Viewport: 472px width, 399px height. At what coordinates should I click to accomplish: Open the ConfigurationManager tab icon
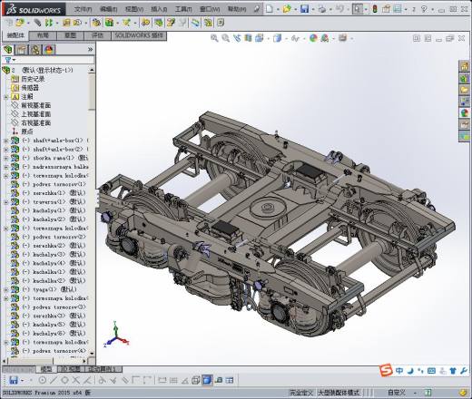coord(35,50)
